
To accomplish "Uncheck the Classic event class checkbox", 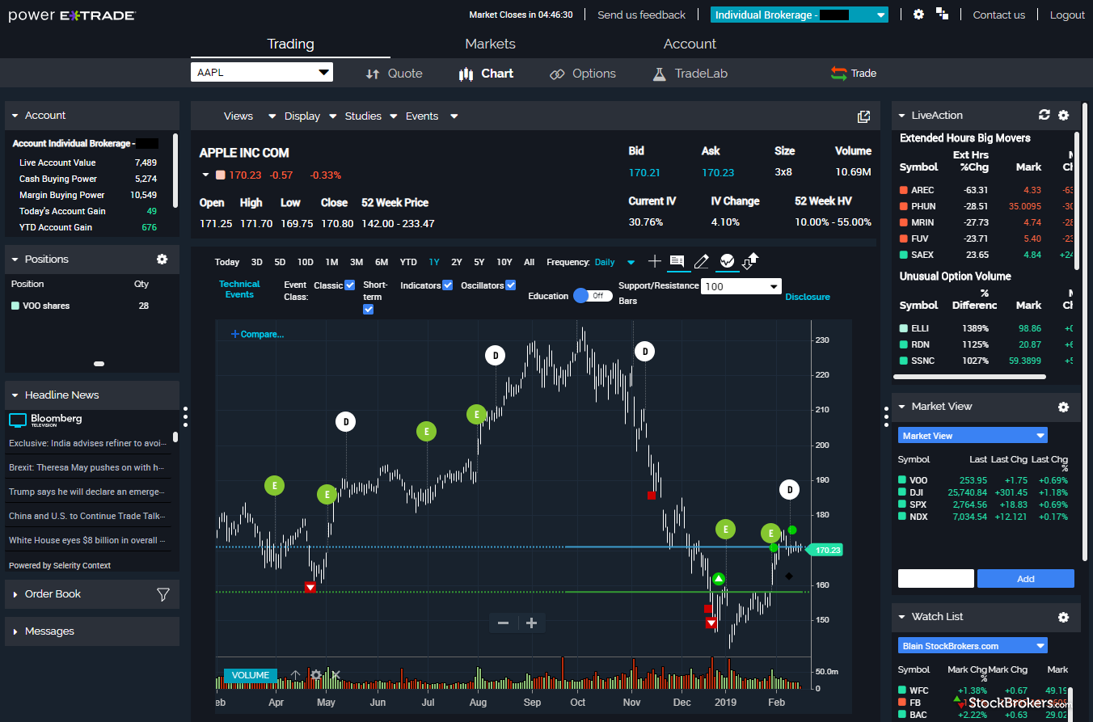I will [350, 285].
